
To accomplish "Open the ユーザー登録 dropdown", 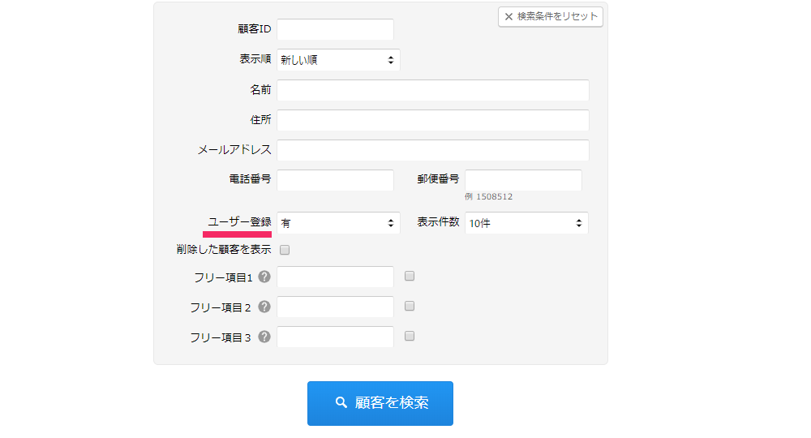I will tap(338, 223).
